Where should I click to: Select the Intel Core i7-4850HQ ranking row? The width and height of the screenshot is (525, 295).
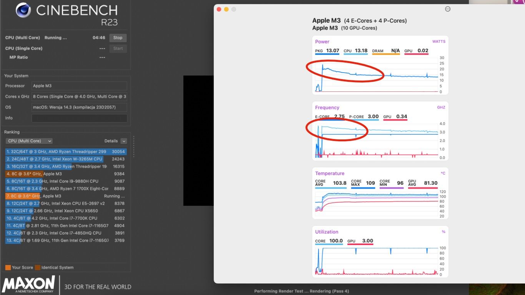tap(66, 233)
